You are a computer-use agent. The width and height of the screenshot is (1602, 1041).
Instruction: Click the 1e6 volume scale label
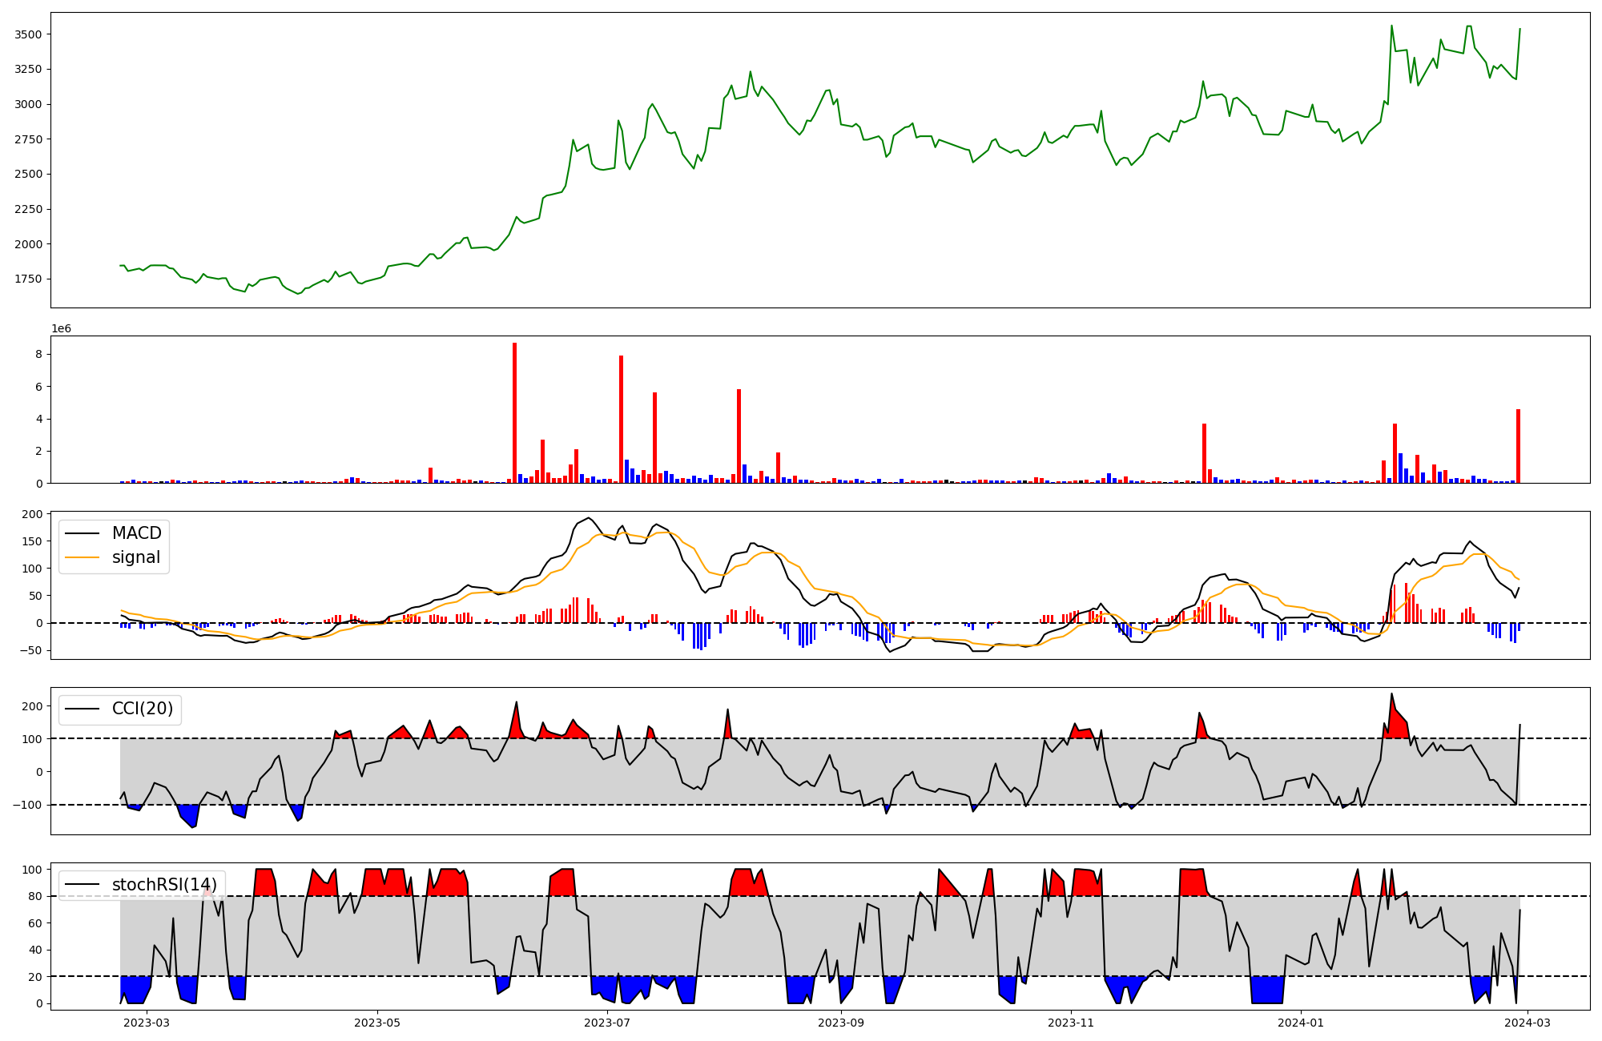pos(62,329)
